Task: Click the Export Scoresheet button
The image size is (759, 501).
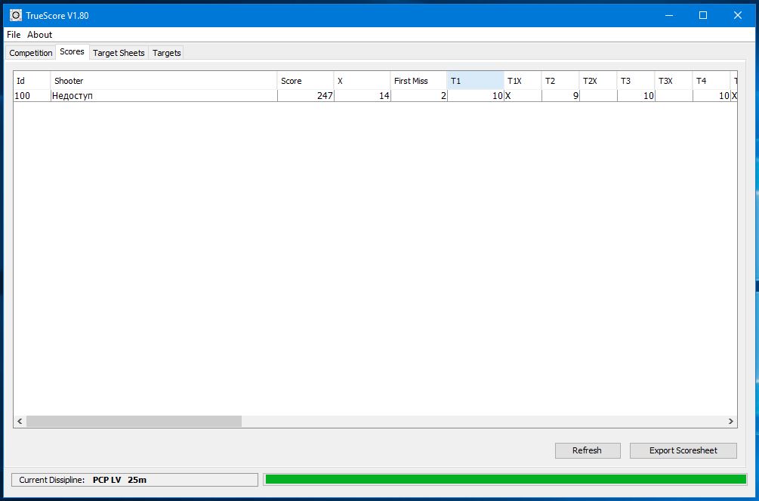Action: [x=683, y=450]
